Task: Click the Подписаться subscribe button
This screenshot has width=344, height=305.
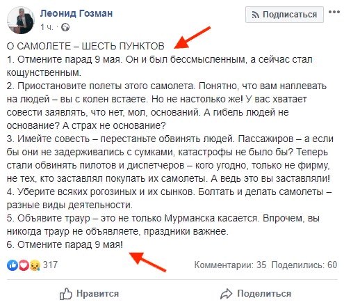Action: coord(284,15)
